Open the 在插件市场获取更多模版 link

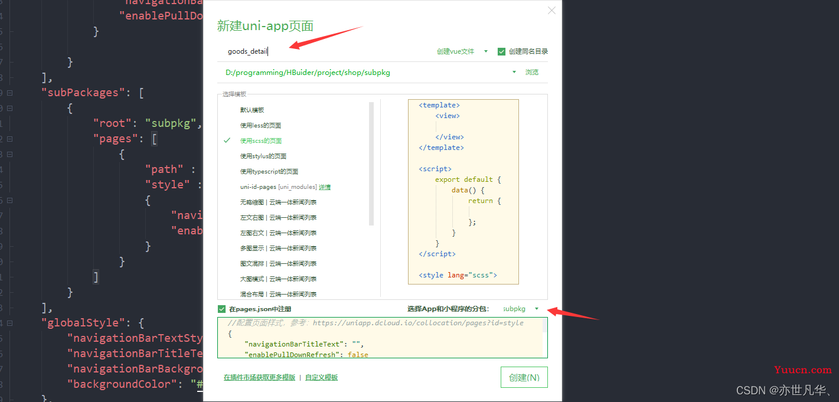(259, 377)
